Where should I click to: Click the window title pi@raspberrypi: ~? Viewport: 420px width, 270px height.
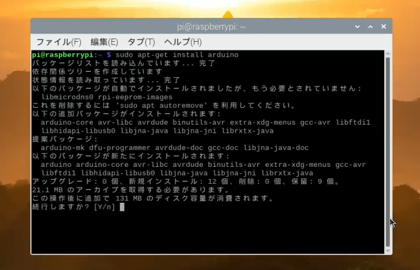point(211,27)
